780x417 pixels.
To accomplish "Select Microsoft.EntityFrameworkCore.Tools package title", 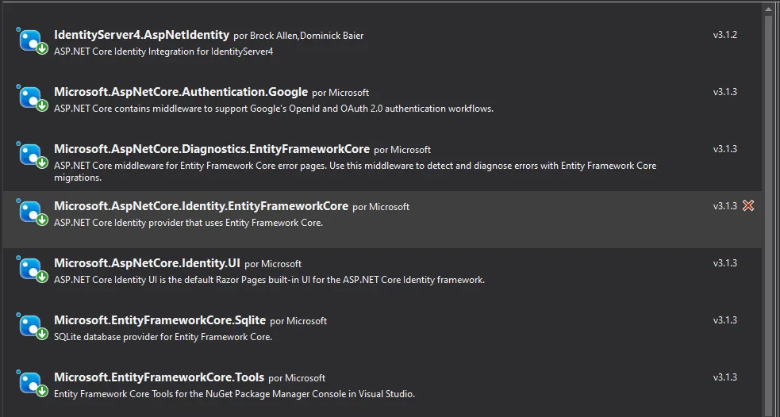I will coord(159,377).
